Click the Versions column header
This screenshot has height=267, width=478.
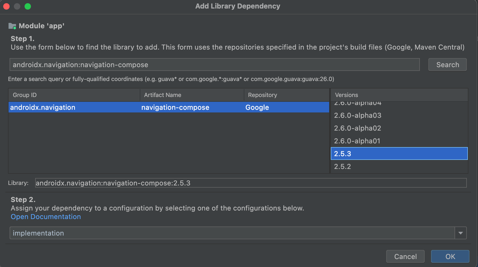coord(399,95)
